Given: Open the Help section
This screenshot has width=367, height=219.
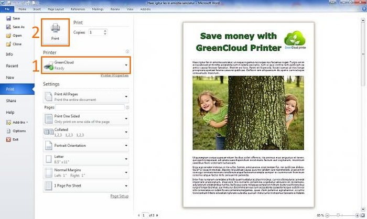Looking at the screenshot, I should click(10, 112).
